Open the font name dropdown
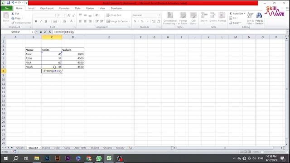The height and width of the screenshot is (163, 290). [55, 15]
